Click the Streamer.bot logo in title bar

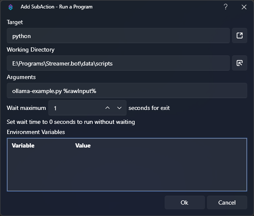pyautogui.click(x=11, y=7)
